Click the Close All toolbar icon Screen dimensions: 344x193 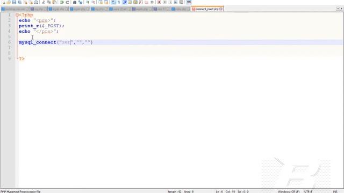click(x=31, y=2)
